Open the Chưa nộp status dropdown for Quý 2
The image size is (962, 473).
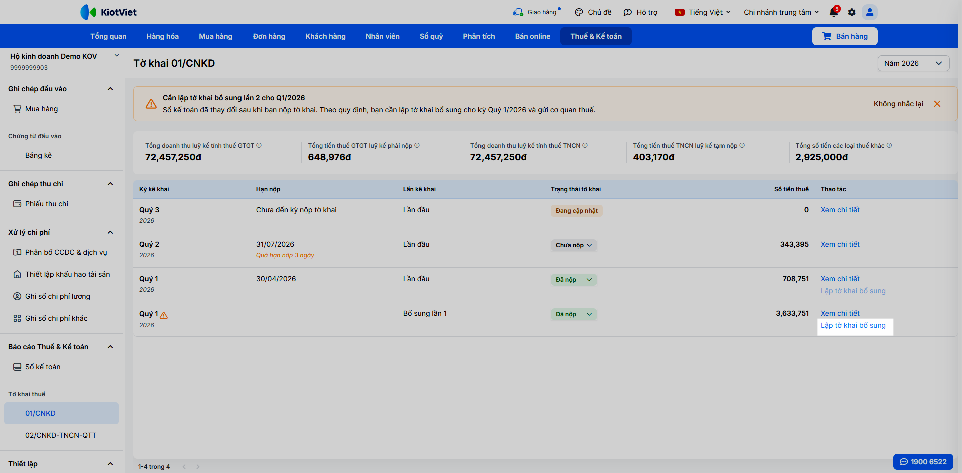[574, 245]
